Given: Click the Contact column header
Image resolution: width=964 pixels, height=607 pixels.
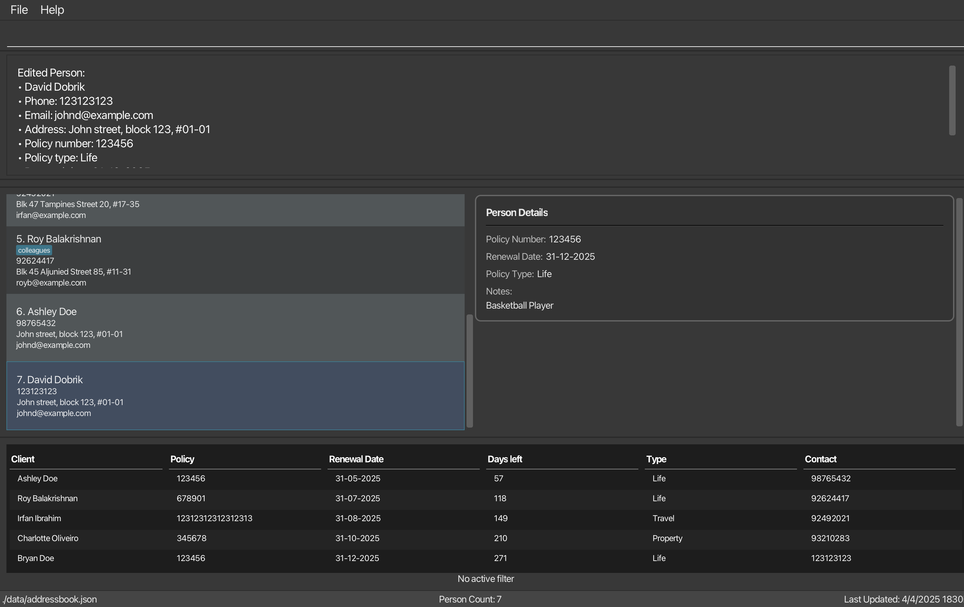Looking at the screenshot, I should (x=820, y=459).
